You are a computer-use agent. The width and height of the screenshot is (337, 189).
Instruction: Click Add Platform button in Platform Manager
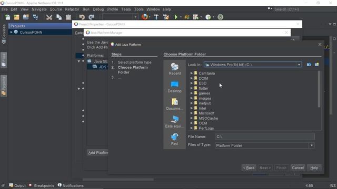tap(98, 153)
